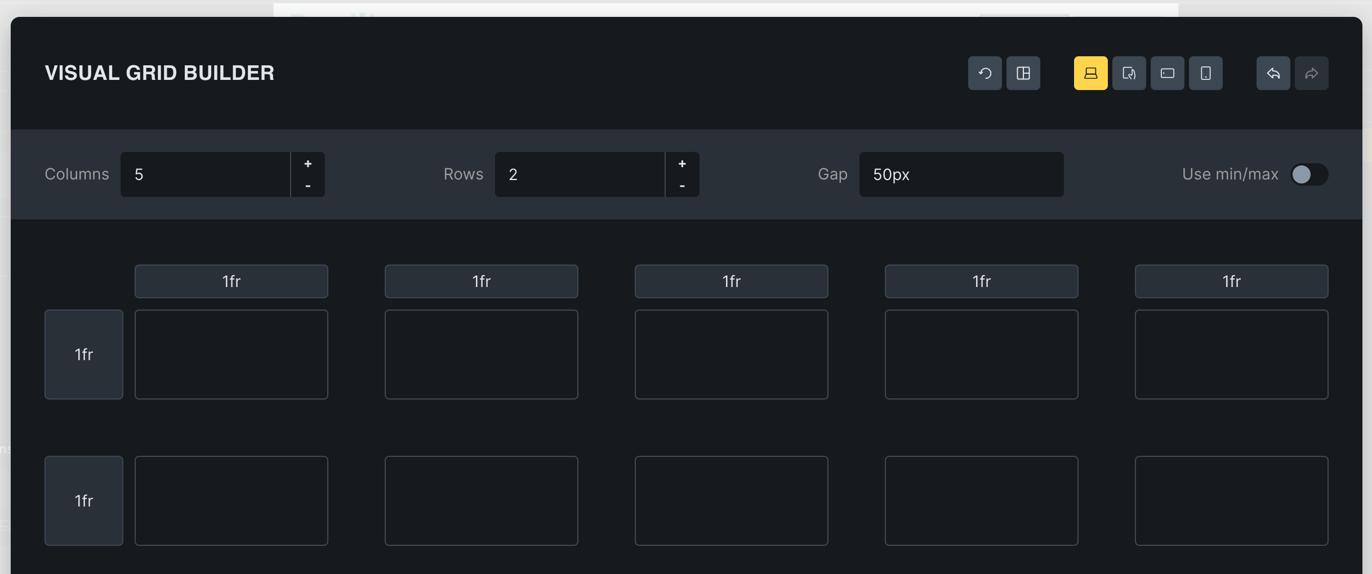The image size is (1372, 574).
Task: Click the Columns number input field
Action: pyautogui.click(x=206, y=174)
